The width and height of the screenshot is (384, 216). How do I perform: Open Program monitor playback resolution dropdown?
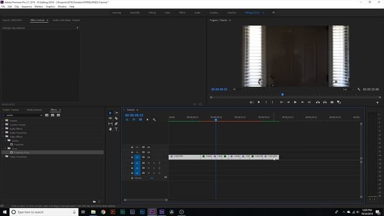348,89
